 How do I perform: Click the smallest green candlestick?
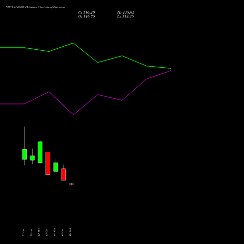pos(32,158)
